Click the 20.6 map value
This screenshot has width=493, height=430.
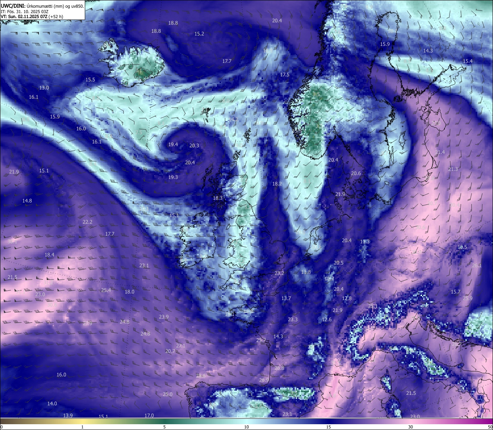356,174
